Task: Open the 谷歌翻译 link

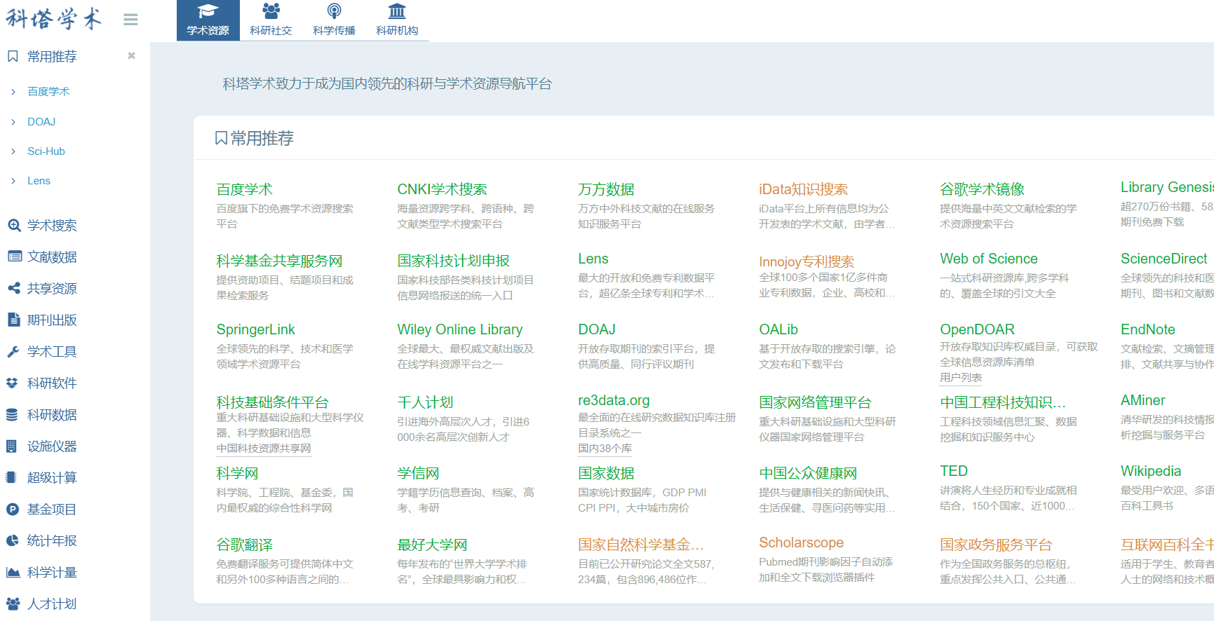Action: click(x=244, y=545)
